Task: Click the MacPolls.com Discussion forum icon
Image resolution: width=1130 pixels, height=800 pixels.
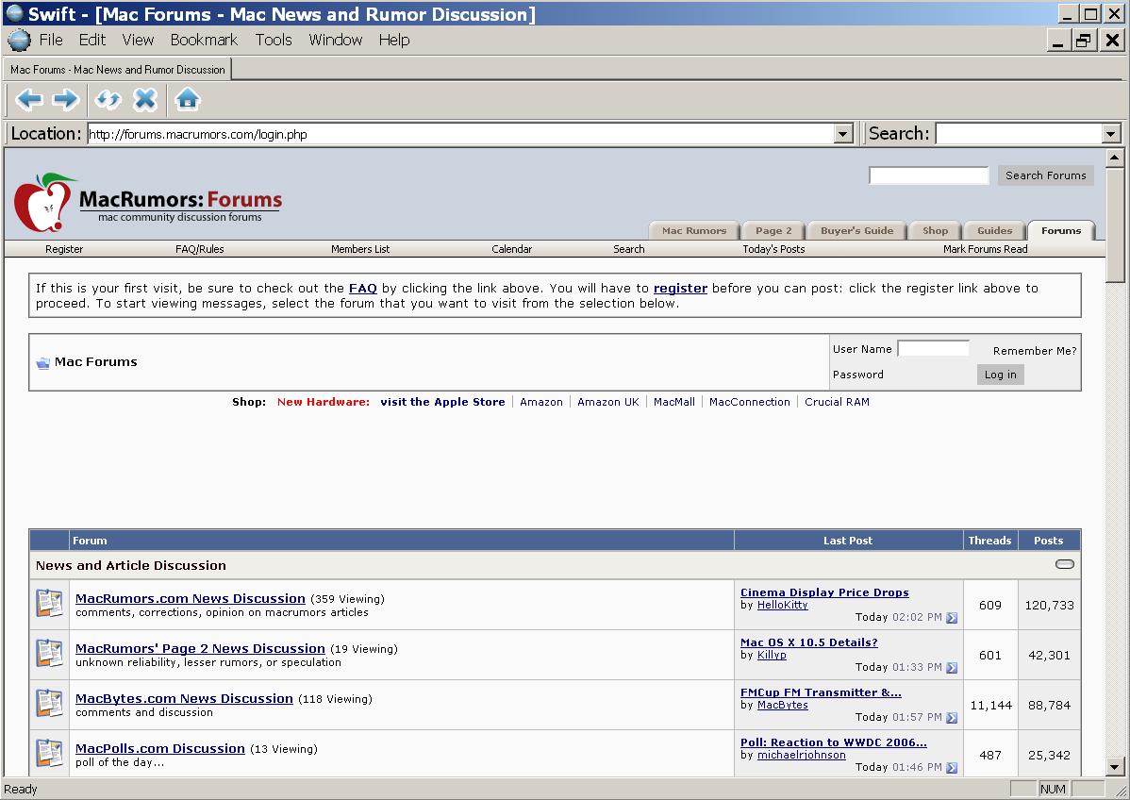Action: tap(50, 753)
